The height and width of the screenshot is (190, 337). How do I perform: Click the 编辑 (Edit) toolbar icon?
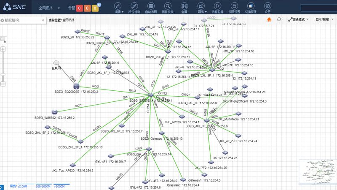point(118,8)
